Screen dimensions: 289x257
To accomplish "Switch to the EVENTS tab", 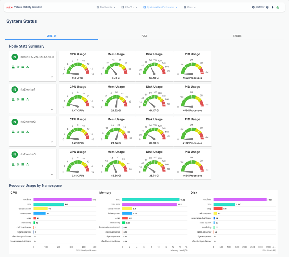I will click(237, 36).
